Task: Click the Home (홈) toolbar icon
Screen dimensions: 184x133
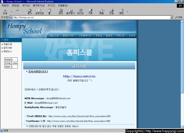Action: pos(49,11)
